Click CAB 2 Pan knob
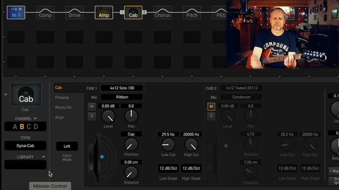 (251, 116)
